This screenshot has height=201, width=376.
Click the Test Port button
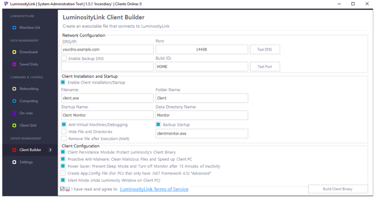pyautogui.click(x=265, y=67)
